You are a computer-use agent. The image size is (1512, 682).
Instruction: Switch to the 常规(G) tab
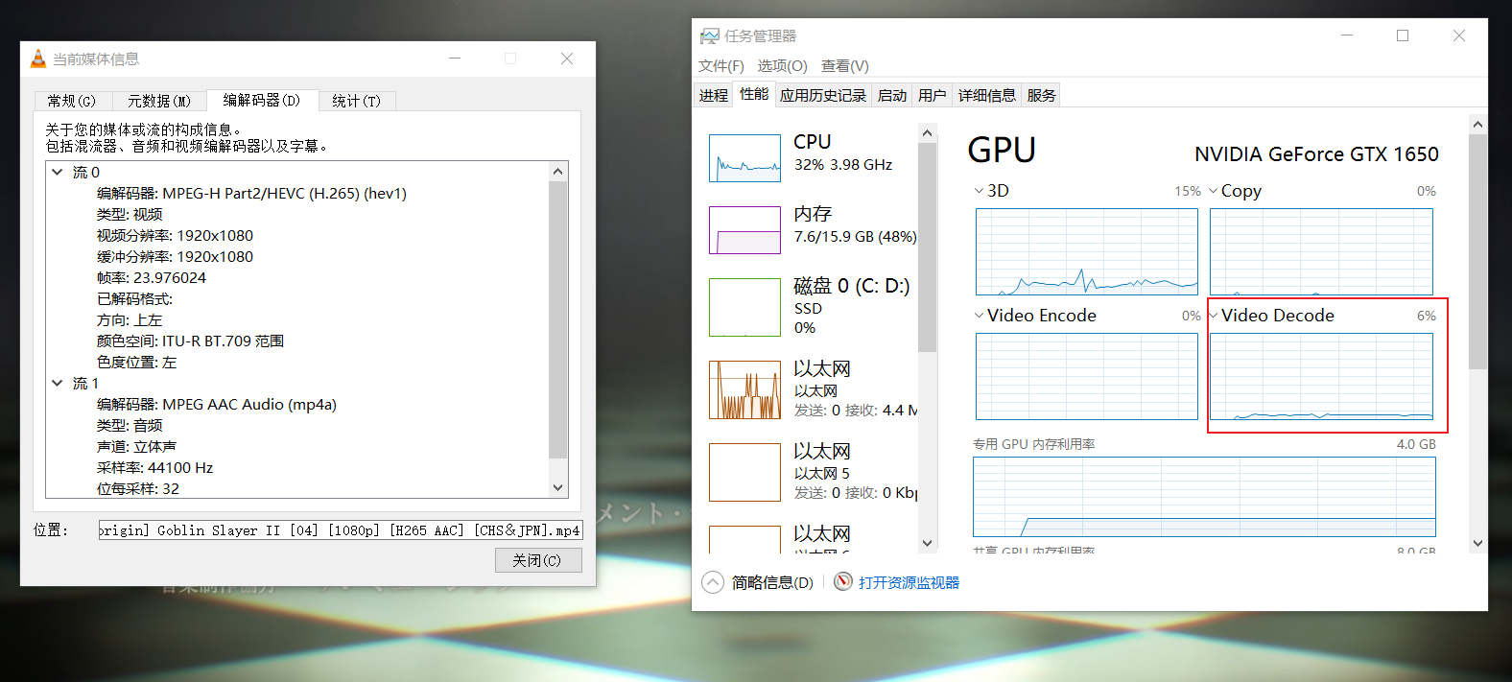72,101
